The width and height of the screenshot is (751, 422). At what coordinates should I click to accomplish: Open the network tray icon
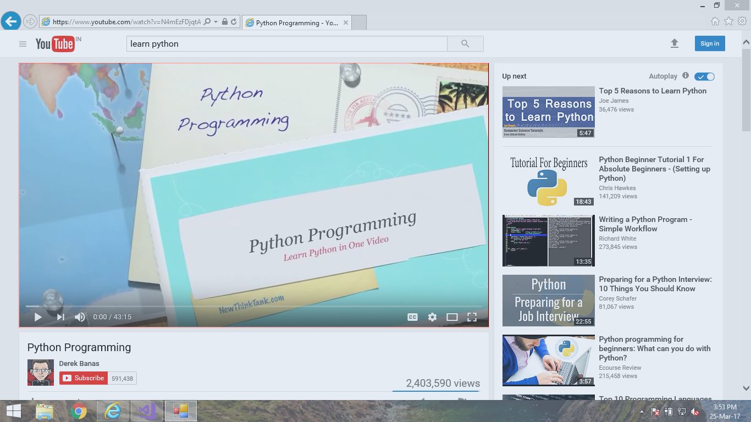coord(682,412)
